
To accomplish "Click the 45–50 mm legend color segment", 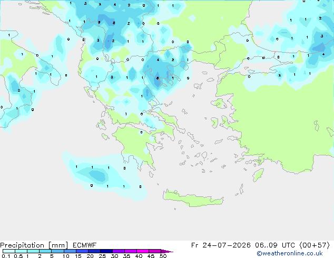I will pyautogui.click(x=155, y=251).
